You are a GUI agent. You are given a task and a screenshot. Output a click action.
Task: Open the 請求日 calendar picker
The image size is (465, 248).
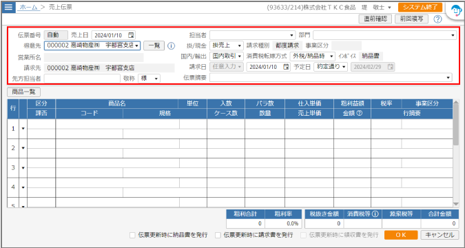coord(286,67)
